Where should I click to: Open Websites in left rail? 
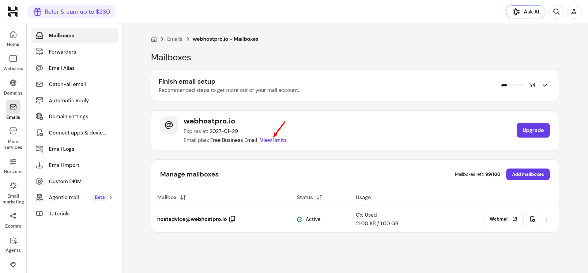(13, 63)
